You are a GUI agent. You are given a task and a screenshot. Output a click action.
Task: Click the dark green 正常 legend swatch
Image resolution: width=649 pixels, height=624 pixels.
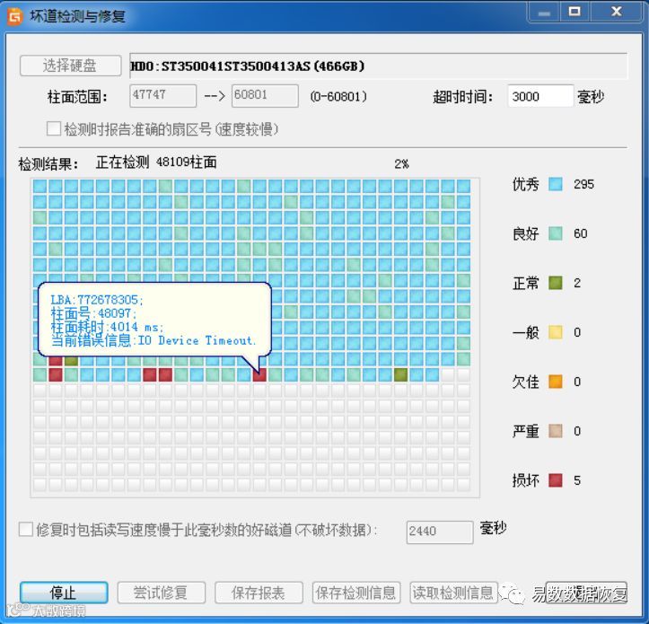coord(556,283)
